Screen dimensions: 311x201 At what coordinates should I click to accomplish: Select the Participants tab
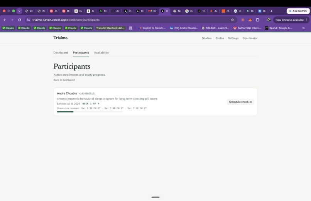pos(81,53)
